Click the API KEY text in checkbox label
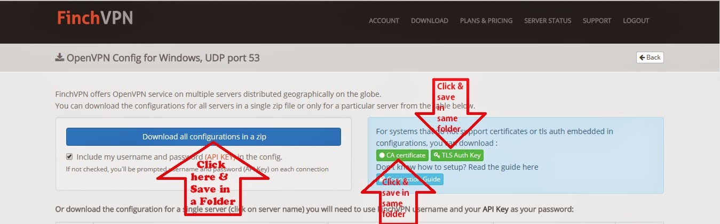The image size is (720, 224). pos(221,157)
